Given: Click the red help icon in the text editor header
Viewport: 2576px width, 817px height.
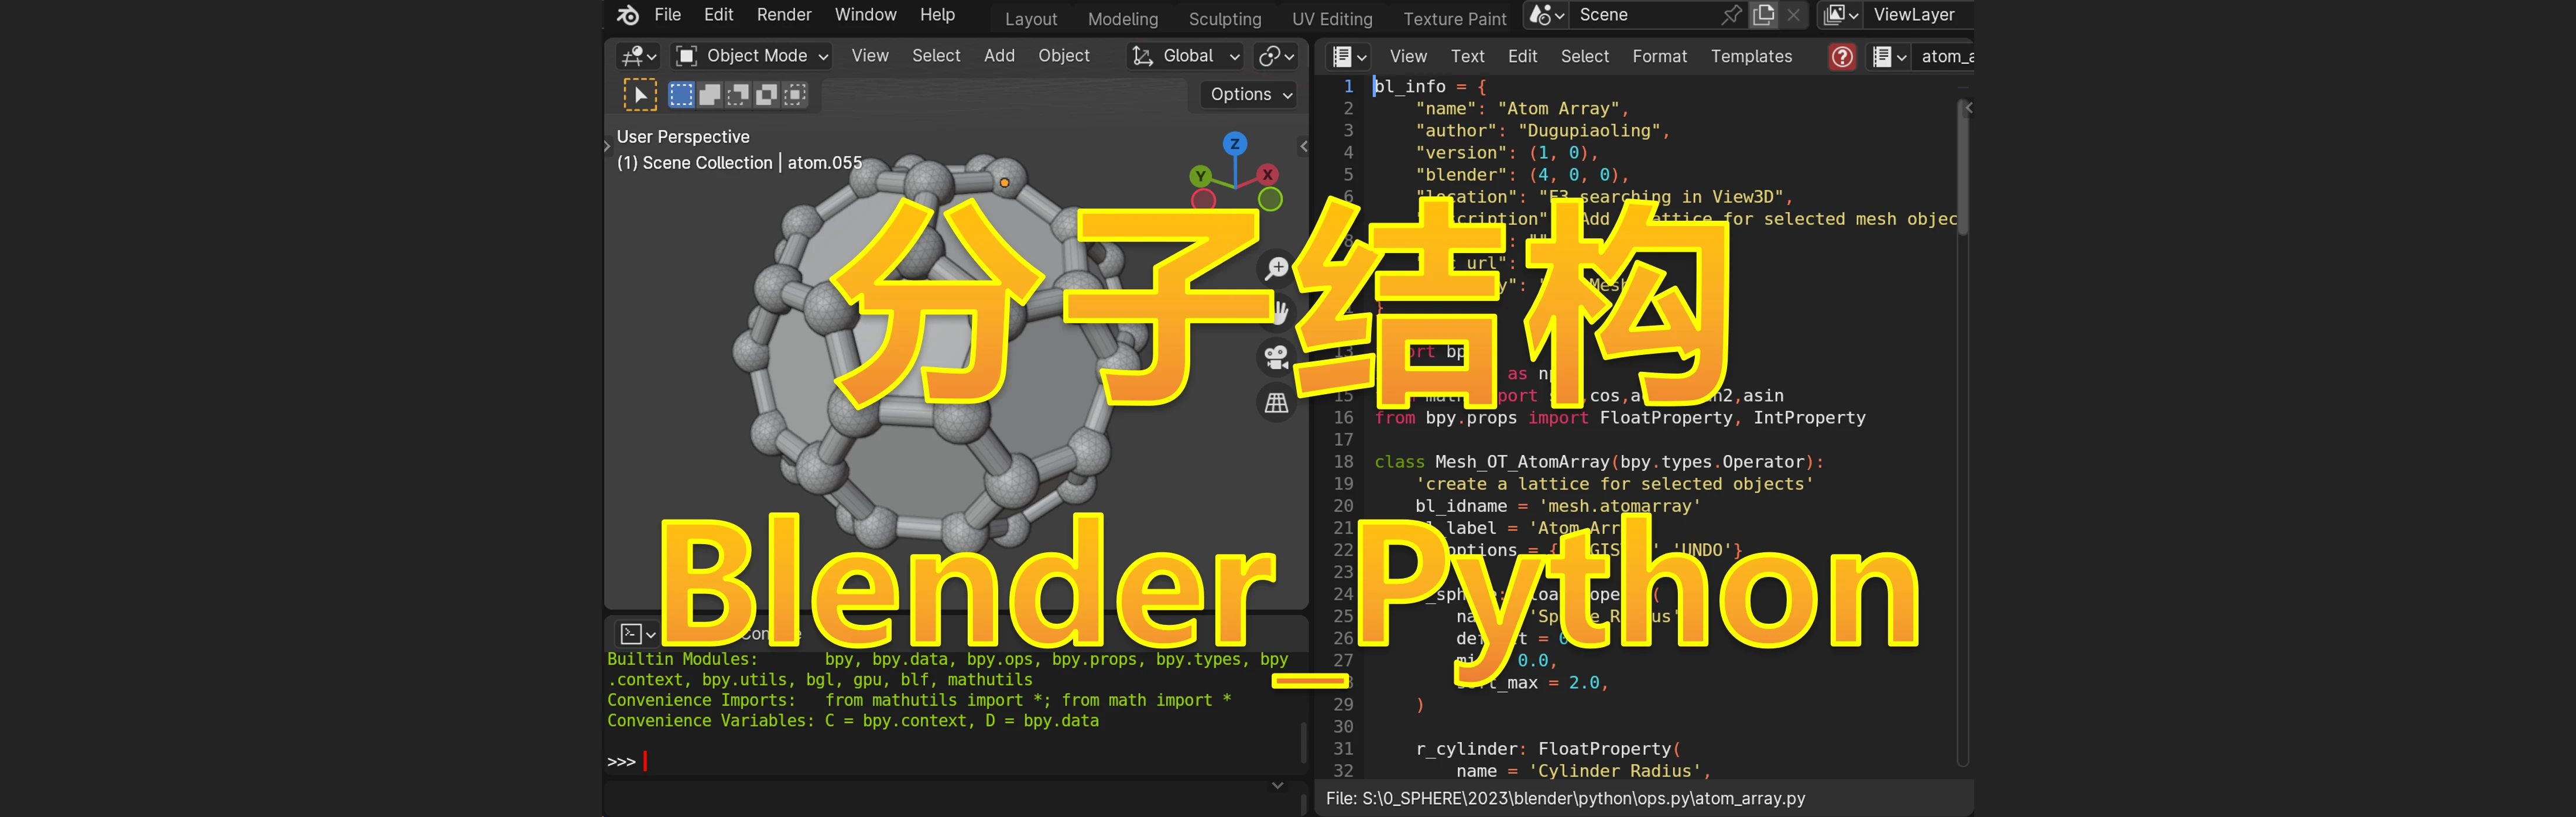Looking at the screenshot, I should click(1843, 57).
